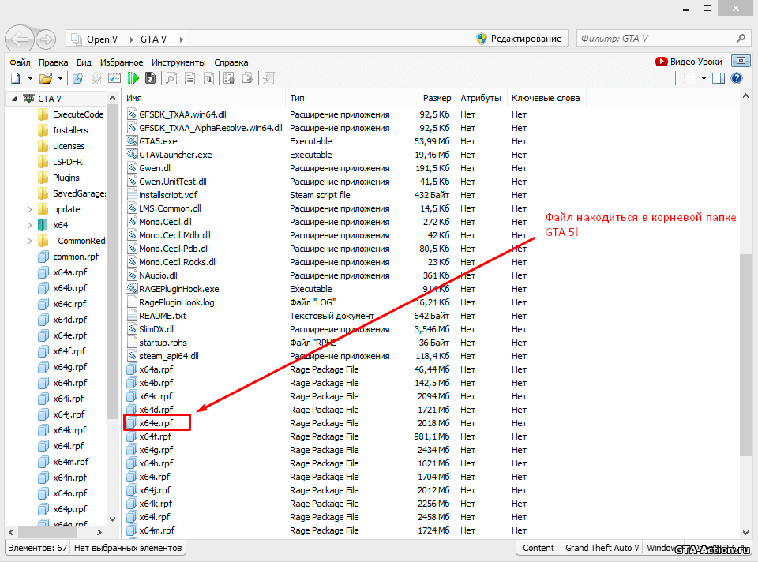This screenshot has width=758, height=562.
Task: Click the Open folder toolbar icon
Action: [46, 78]
